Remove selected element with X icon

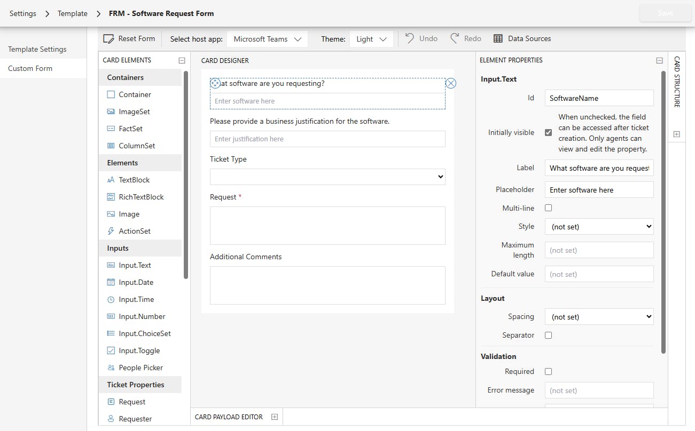point(451,83)
